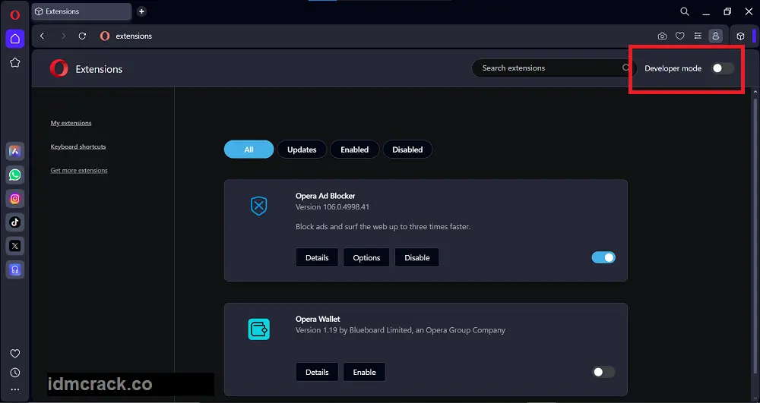760x403 pixels.
Task: Open the Player headphones sidebar icon
Action: [x=15, y=269]
